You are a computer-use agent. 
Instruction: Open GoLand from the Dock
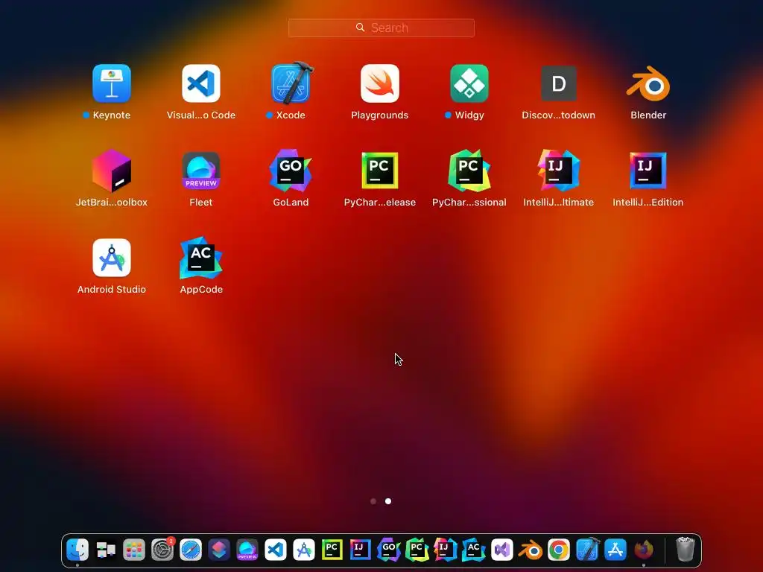tap(389, 550)
